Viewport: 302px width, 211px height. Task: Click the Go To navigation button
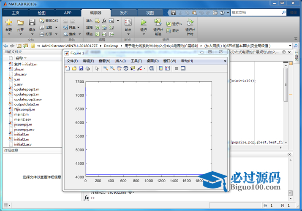point(70,27)
